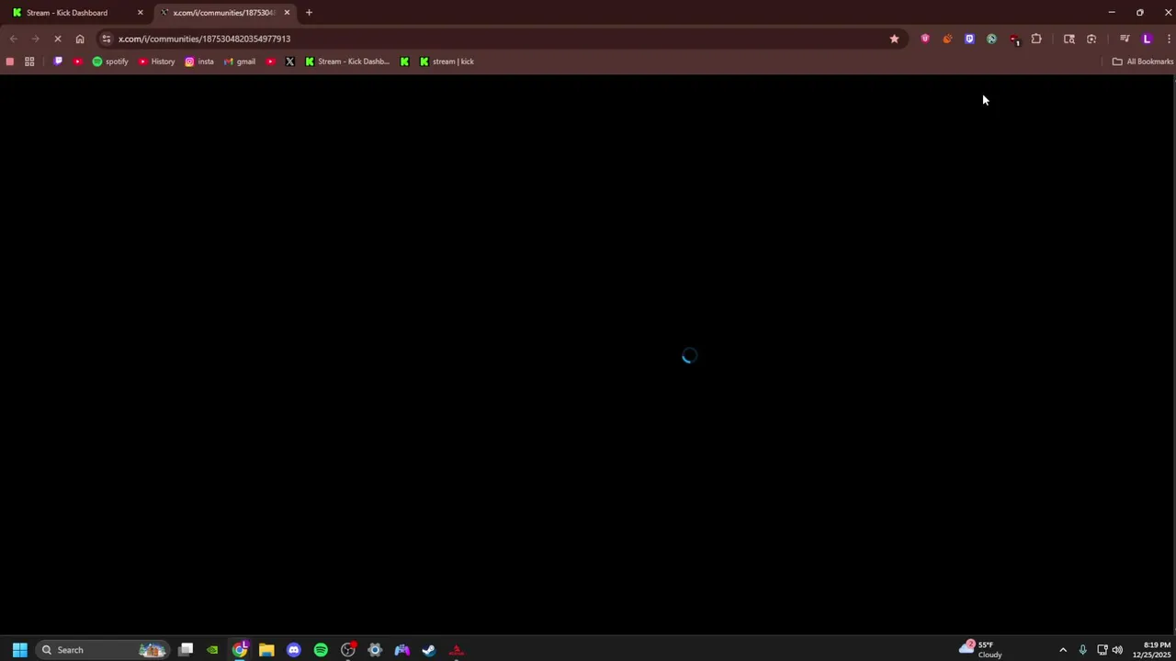Image resolution: width=1176 pixels, height=661 pixels.
Task: Show hidden system tray icons
Action: tap(1063, 650)
